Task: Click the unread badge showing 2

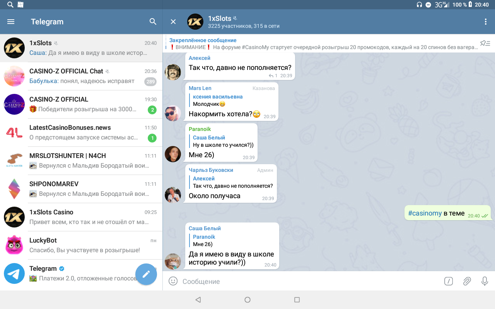Action: [152, 110]
